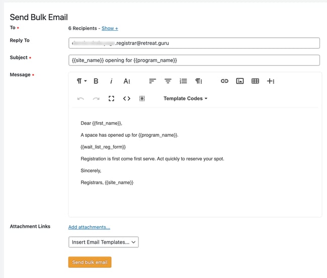Select all content with dotted-square icon
327x278 pixels.
point(142,99)
